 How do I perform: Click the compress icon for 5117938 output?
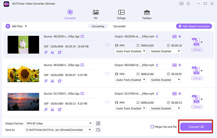(180, 94)
